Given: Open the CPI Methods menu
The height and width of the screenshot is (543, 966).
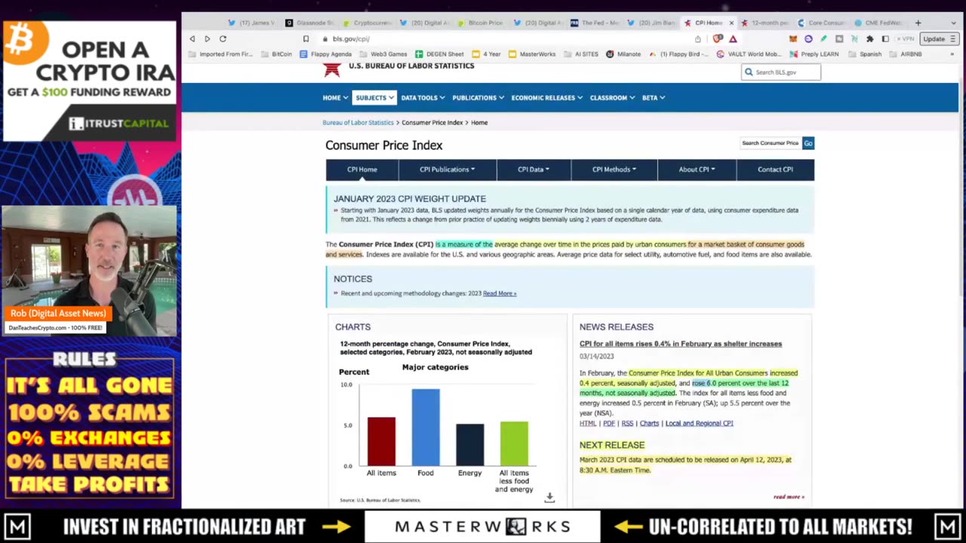Looking at the screenshot, I should tap(614, 170).
